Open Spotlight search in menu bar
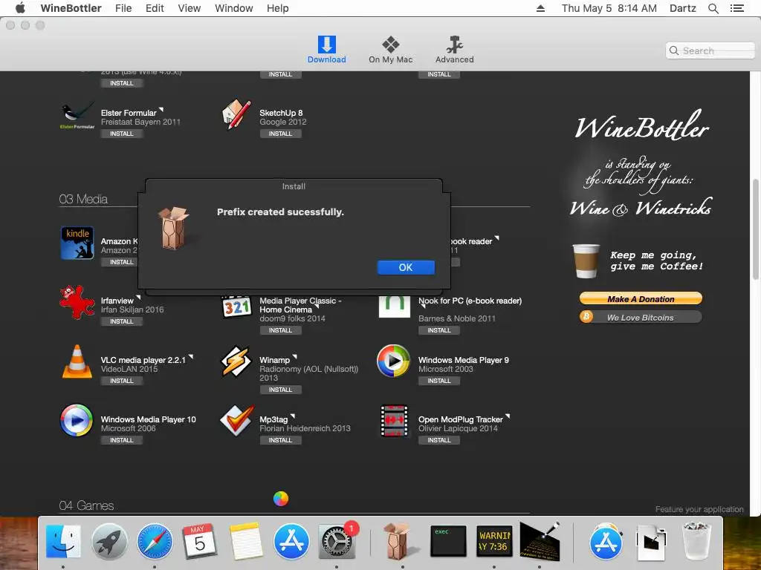 click(x=713, y=8)
